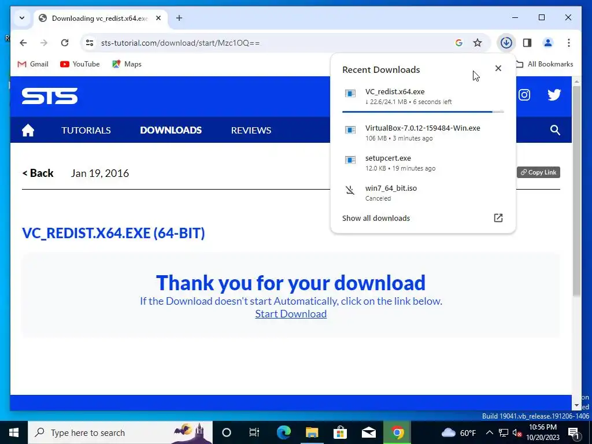Click Show all downloads
Viewport: 592px width, 444px height.
click(376, 218)
